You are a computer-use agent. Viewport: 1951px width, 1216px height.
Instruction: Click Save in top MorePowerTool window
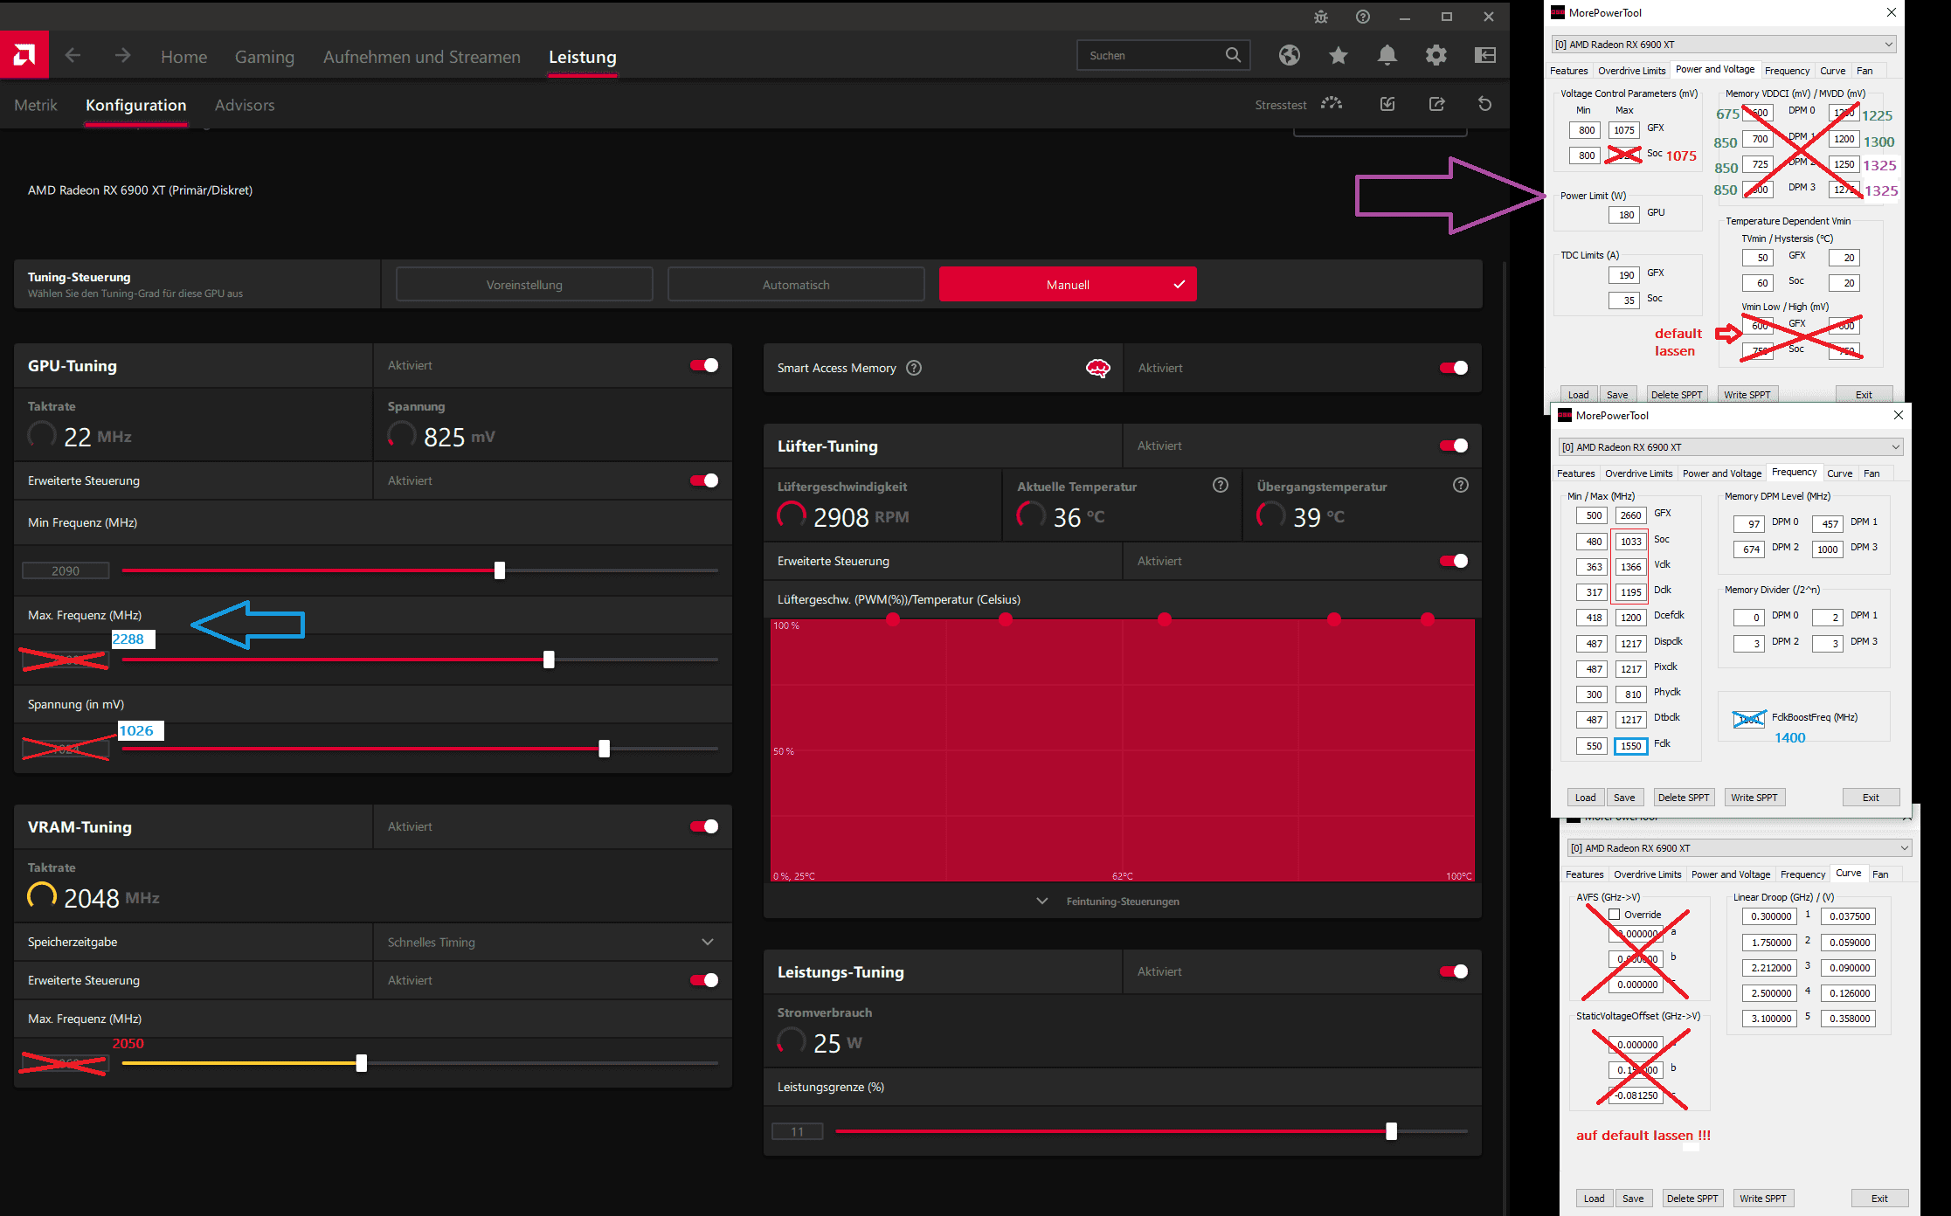[1617, 395]
